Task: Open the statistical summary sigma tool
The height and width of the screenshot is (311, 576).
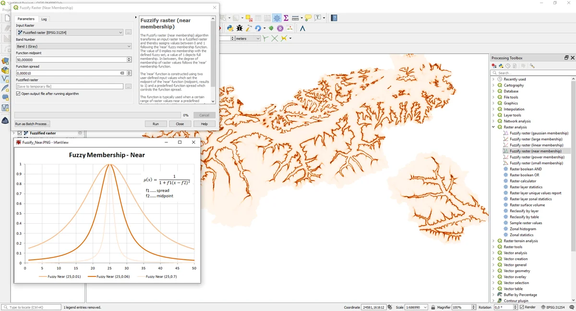Action: [286, 18]
